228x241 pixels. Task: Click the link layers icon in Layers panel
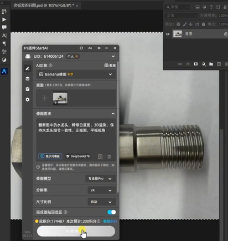180,64
